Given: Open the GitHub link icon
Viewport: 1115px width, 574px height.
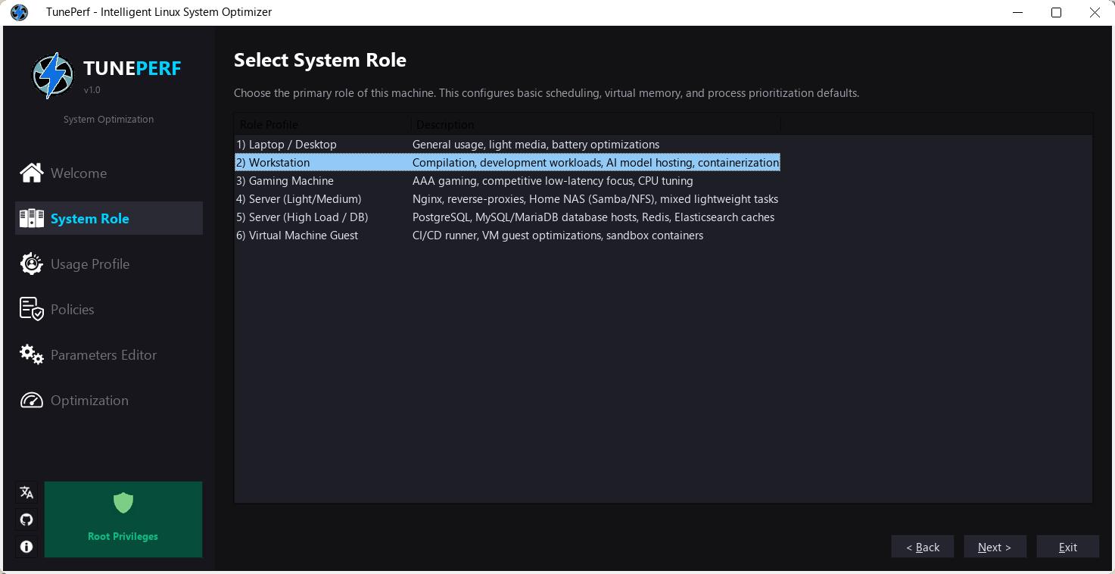Looking at the screenshot, I should [26, 519].
